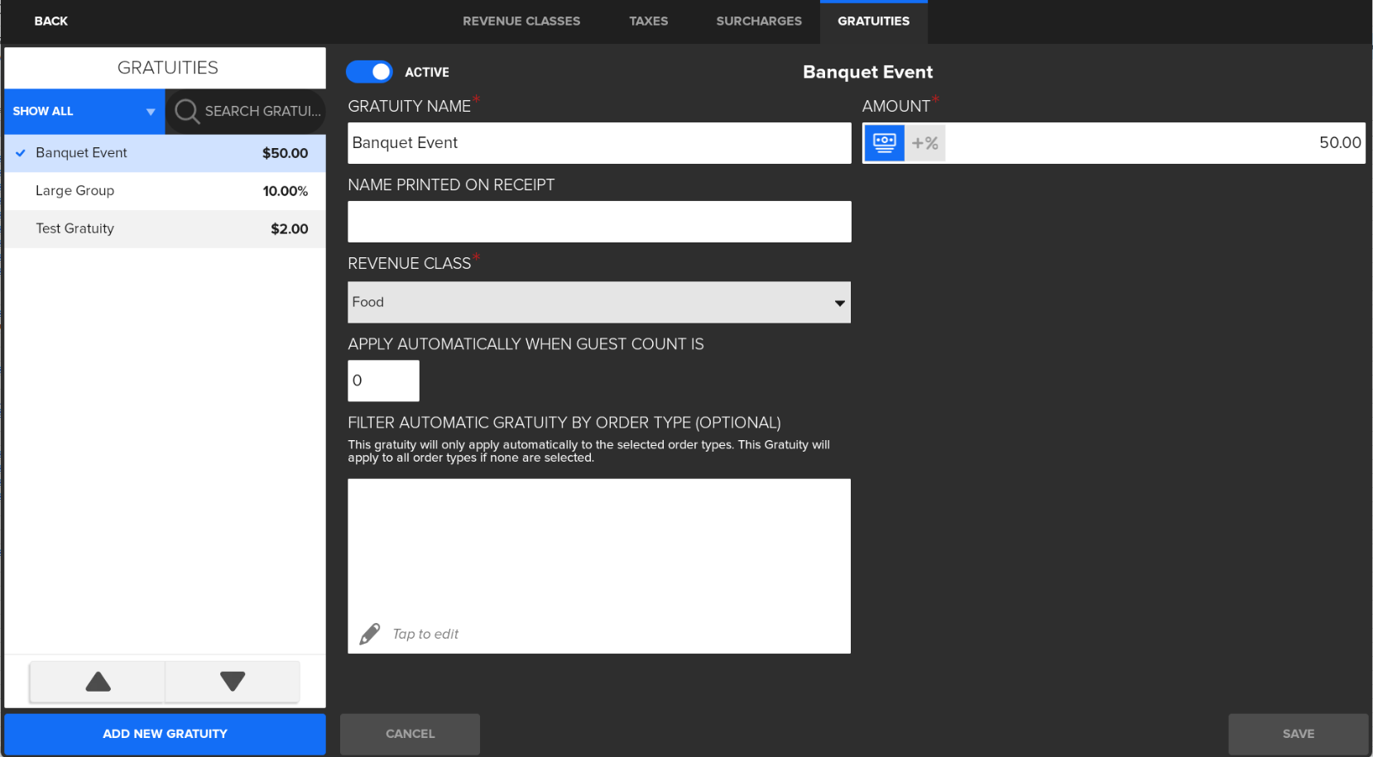Open the Taxes tab

point(648,21)
